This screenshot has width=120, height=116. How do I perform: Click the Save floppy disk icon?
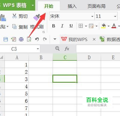6,39
